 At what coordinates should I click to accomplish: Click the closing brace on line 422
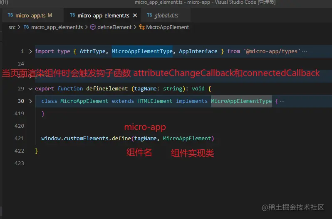[37, 151]
